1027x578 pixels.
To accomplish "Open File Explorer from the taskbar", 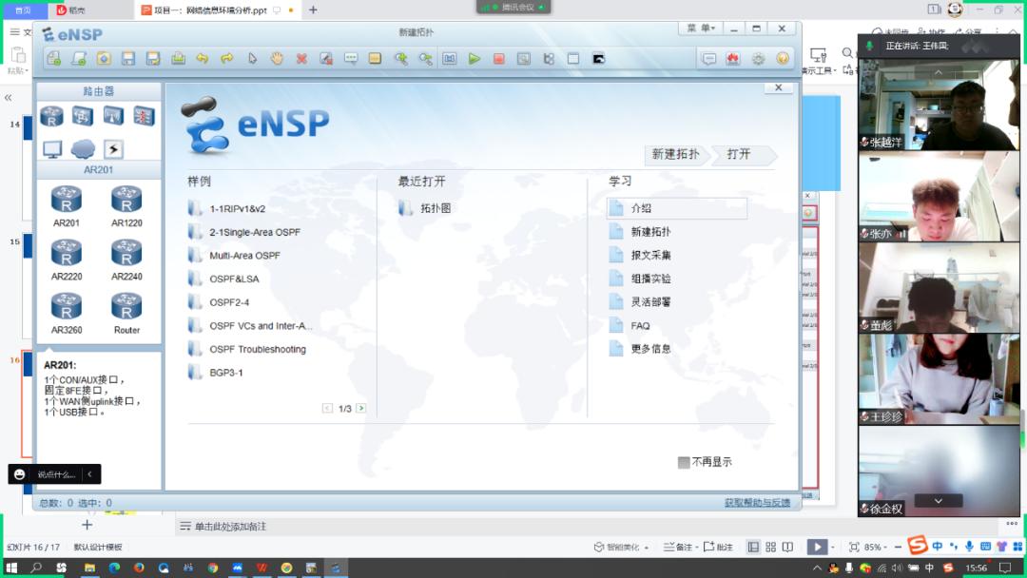I will [x=89, y=568].
